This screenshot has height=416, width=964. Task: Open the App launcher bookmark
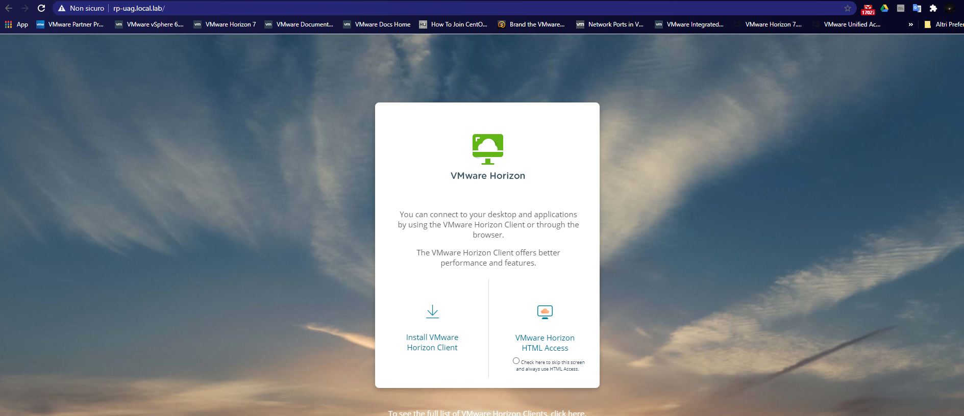click(16, 24)
